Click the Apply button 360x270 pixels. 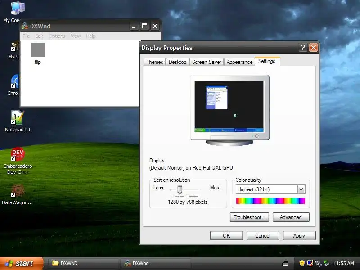pyautogui.click(x=299, y=235)
